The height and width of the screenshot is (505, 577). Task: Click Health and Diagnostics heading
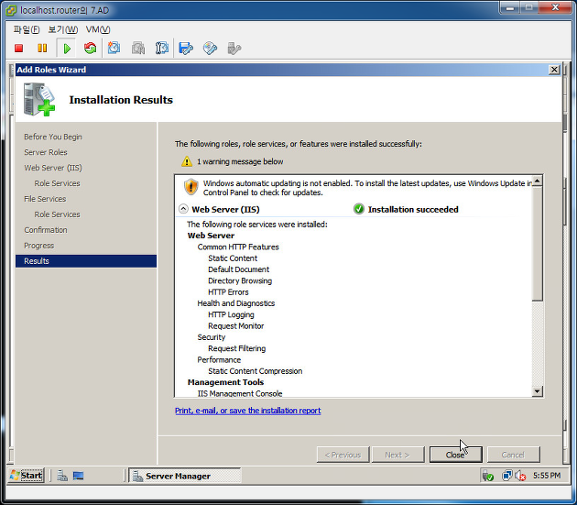236,303
